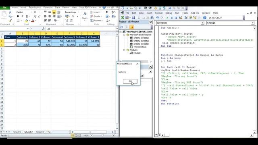258x145 pixels.
Task: Collapse the Modules folder in project tree
Action: [x=125, y=50]
